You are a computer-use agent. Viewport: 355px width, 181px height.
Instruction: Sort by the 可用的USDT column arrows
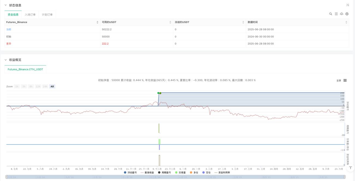(x=170, y=22)
